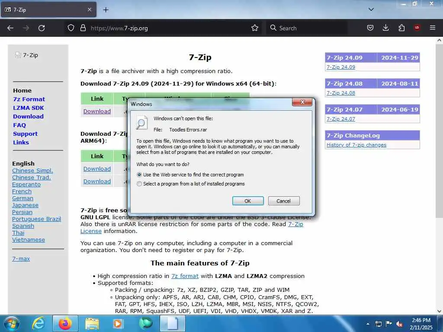
Task: Open the LZMA SDK sidebar link
Action: 28,108
